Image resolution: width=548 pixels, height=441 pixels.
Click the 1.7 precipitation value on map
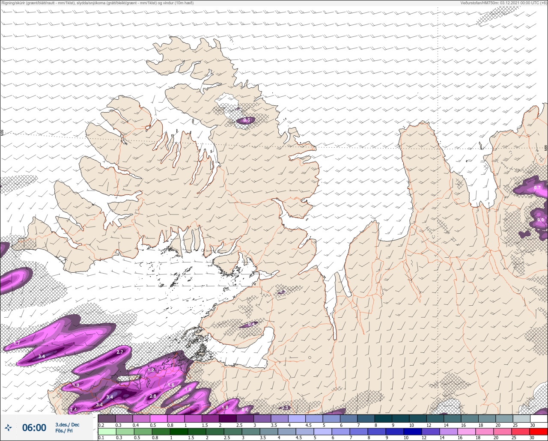pos(17,343)
